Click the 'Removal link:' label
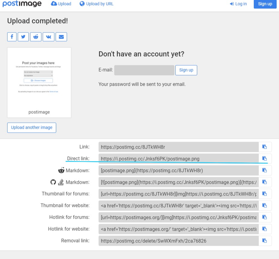Image resolution: width=279 pixels, height=259 pixels. point(75,241)
